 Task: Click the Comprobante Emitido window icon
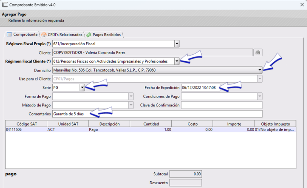5,5
